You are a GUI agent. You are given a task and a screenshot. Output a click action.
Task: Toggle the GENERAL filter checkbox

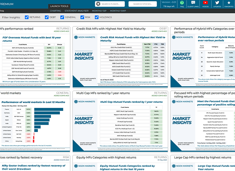[62, 17]
